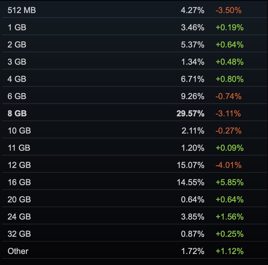
Task: Click the 29.57% share value
Action: (190, 114)
